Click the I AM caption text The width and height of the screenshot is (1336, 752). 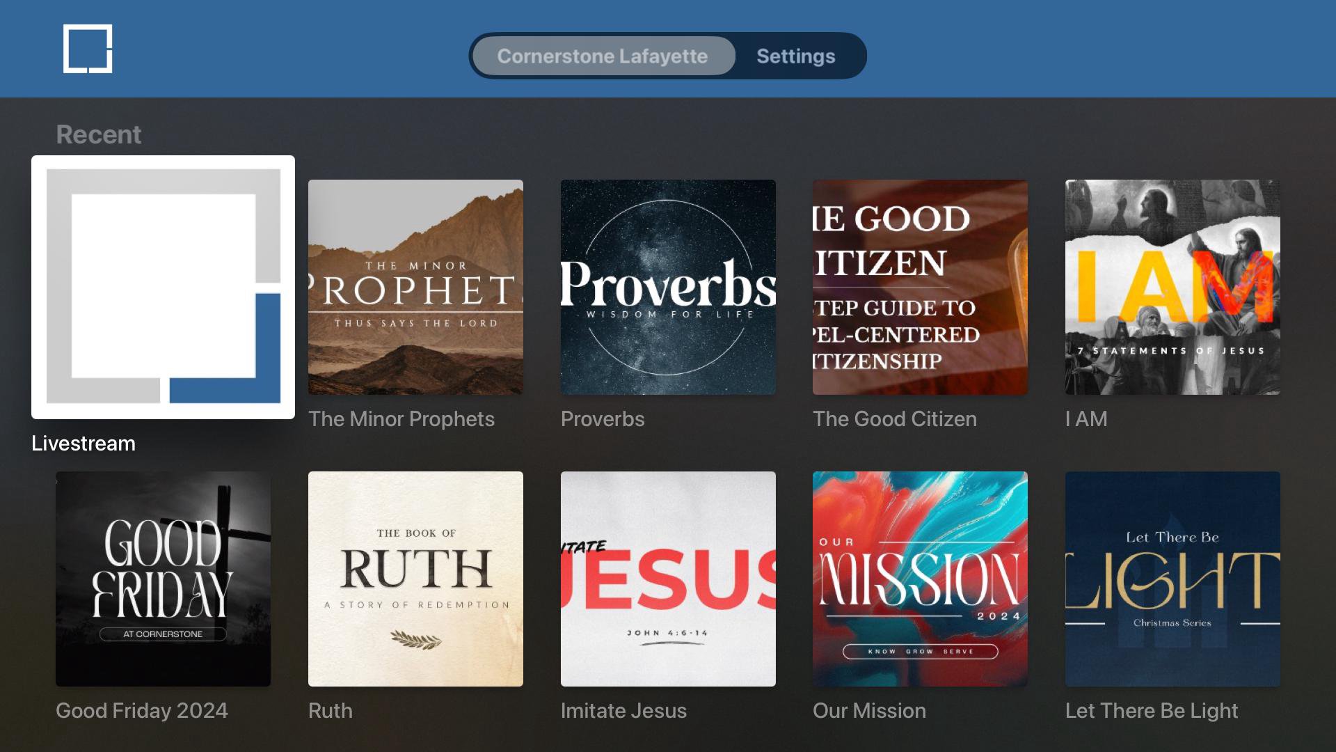[1086, 419]
